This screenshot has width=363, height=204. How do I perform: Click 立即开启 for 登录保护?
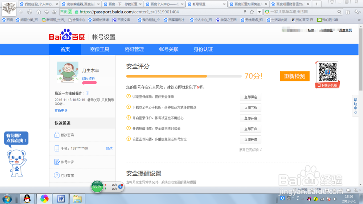[x=250, y=118]
